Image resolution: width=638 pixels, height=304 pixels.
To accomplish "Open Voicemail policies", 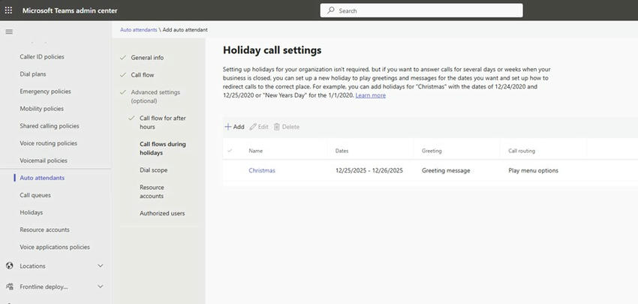I will click(44, 161).
